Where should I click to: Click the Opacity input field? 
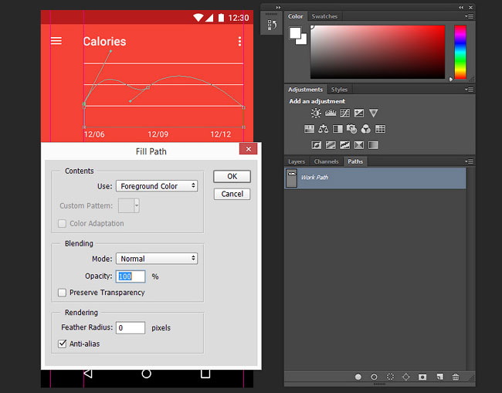pyautogui.click(x=131, y=276)
